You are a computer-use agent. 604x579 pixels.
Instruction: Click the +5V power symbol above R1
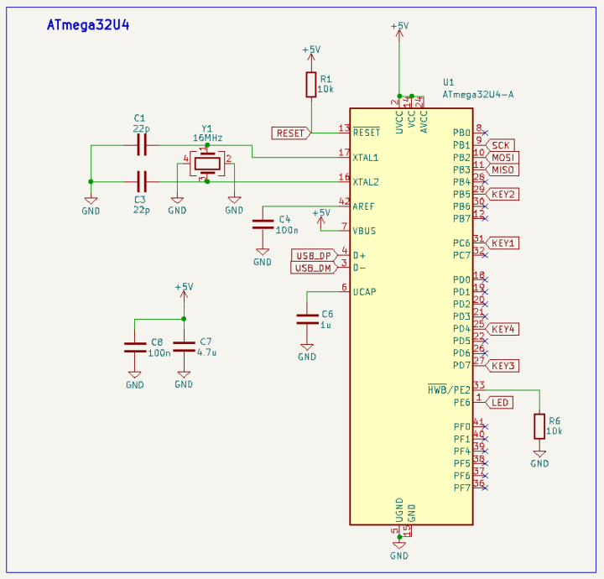point(311,53)
